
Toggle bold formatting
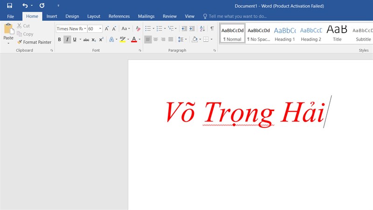60,39
